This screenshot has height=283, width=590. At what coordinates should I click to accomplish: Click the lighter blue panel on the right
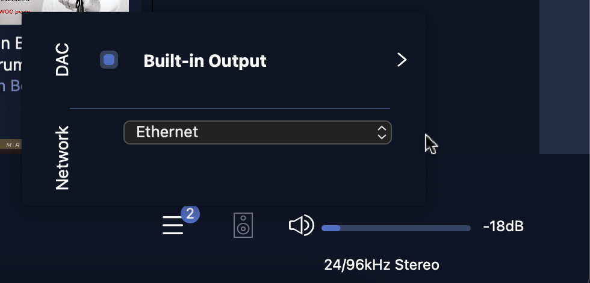[565, 77]
